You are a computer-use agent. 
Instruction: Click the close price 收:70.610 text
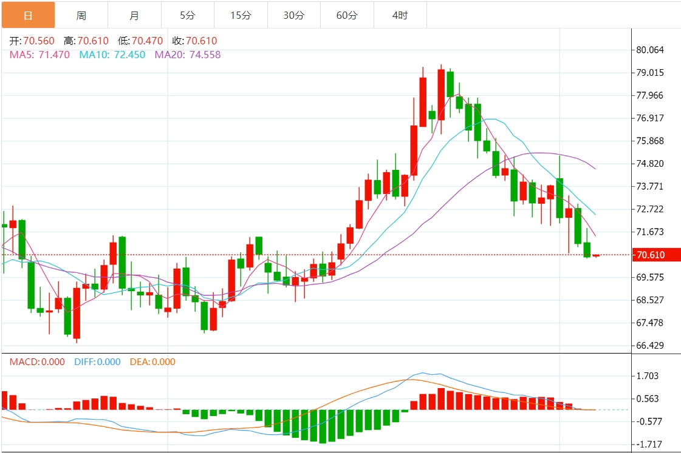(194, 41)
